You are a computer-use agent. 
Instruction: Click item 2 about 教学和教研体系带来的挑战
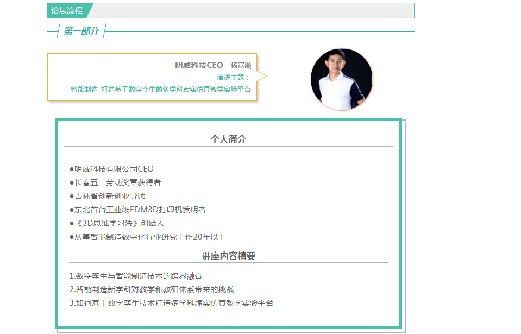[152, 289]
